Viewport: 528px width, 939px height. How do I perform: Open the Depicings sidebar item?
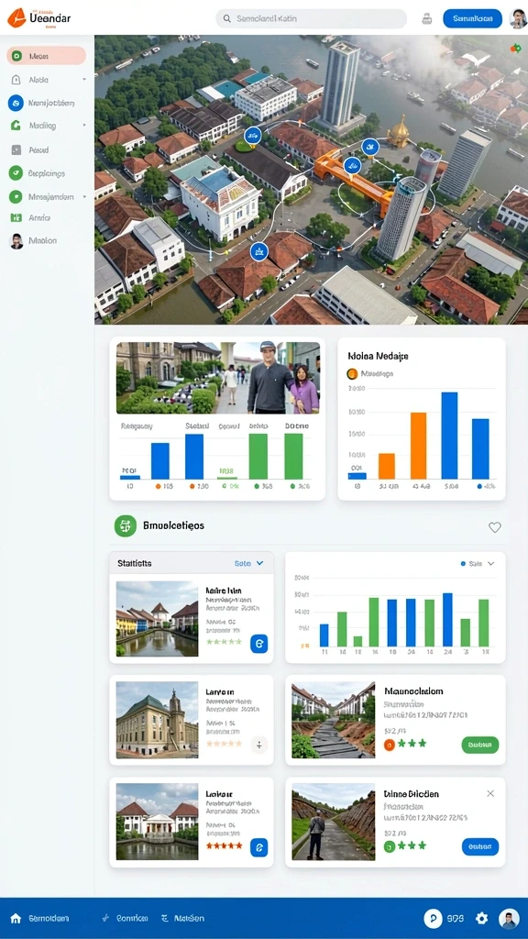pyautogui.click(x=46, y=173)
